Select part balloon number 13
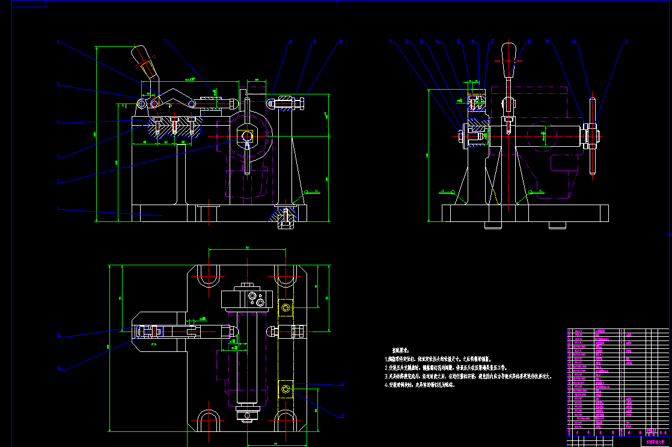Viewport: 672px width, 447px height. pyautogui.click(x=421, y=41)
